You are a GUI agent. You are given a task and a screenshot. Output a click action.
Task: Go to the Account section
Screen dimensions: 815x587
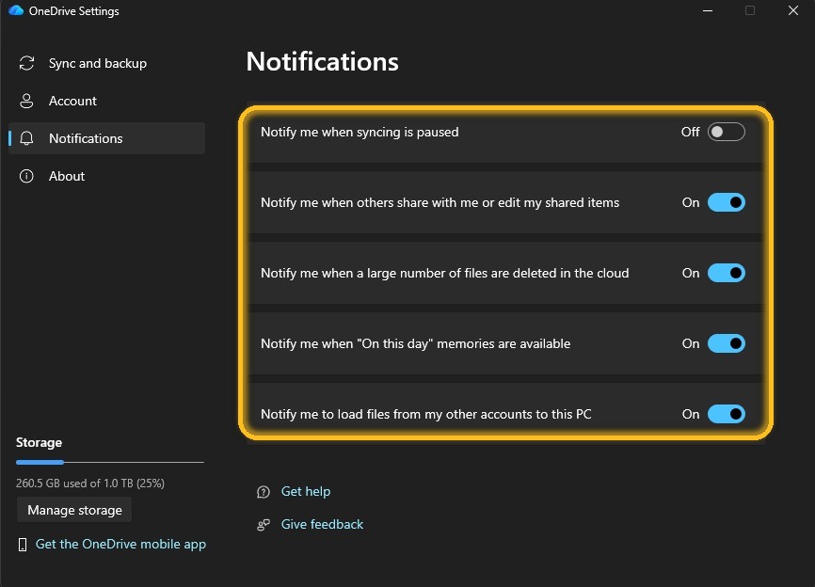[107, 101]
